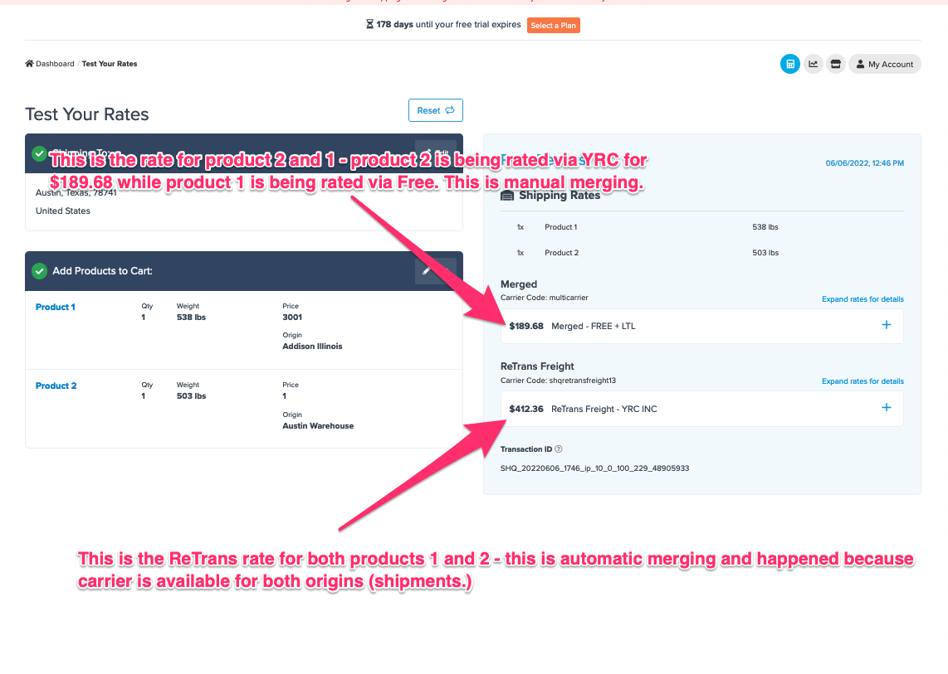948x674 pixels.
Task: Click the Transaction ID help icon
Action: (x=559, y=449)
